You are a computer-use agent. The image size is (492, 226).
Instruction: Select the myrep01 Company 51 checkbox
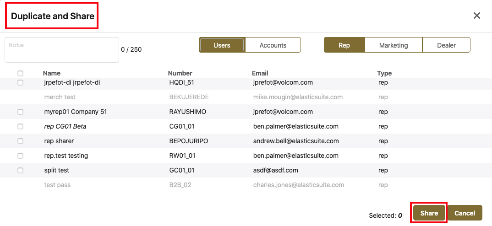20,112
